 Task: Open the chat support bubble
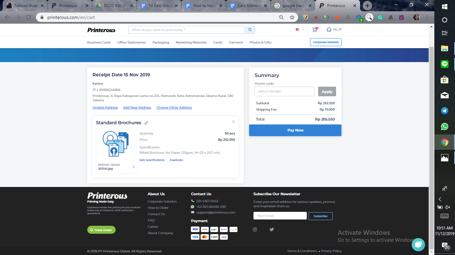coord(418,245)
